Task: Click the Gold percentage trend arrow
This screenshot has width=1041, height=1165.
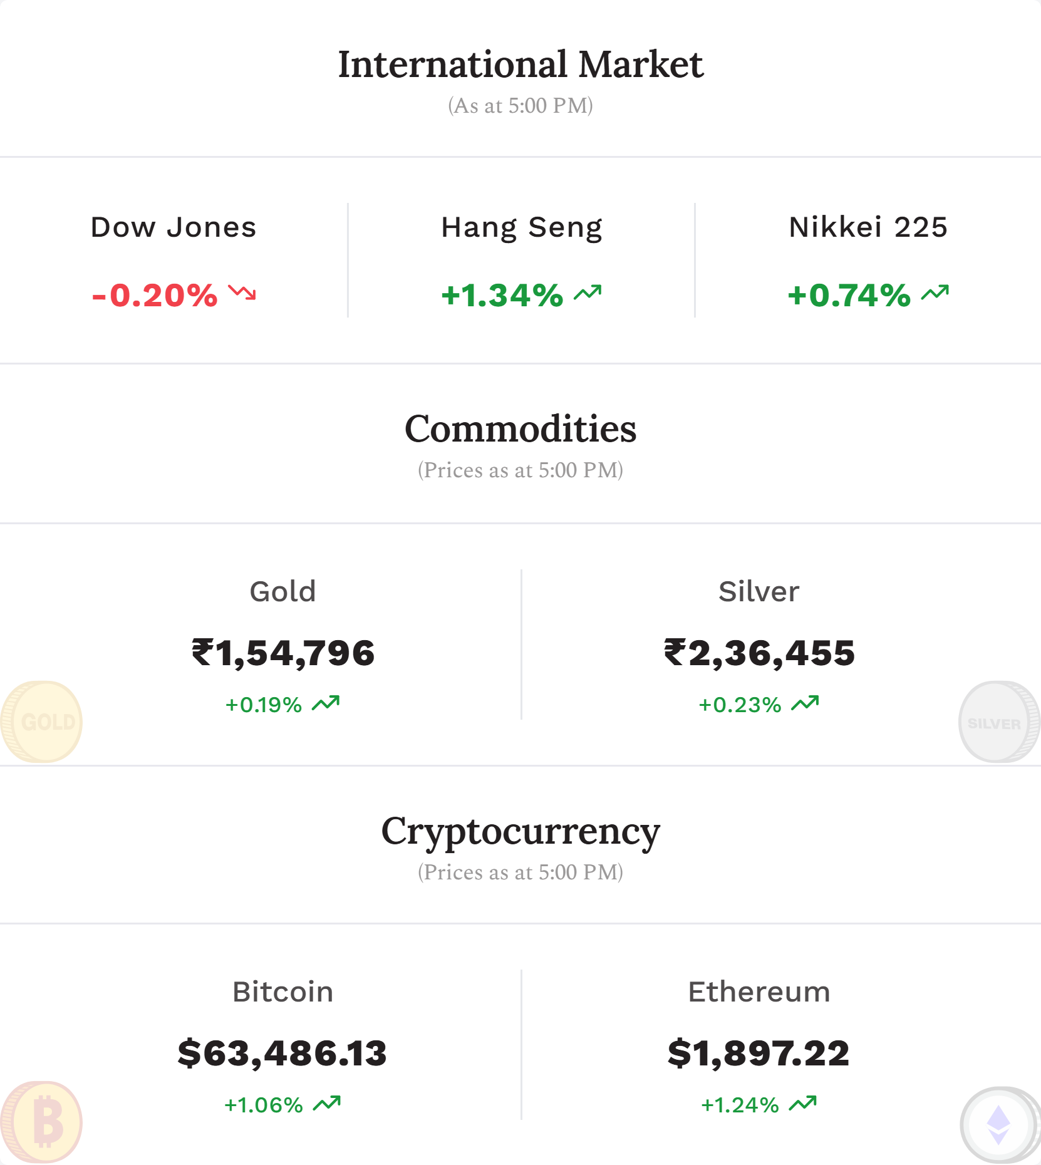Action: (326, 704)
